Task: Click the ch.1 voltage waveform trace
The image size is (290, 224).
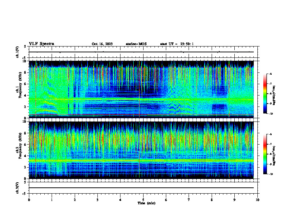Action: 141,52
